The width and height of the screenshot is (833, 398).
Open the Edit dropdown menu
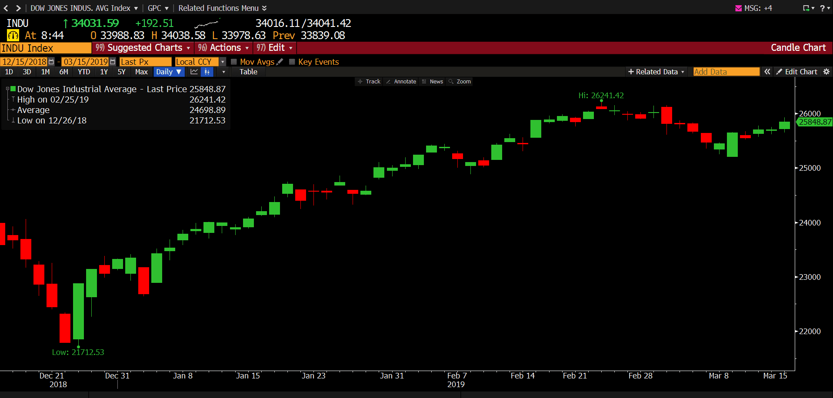click(274, 48)
